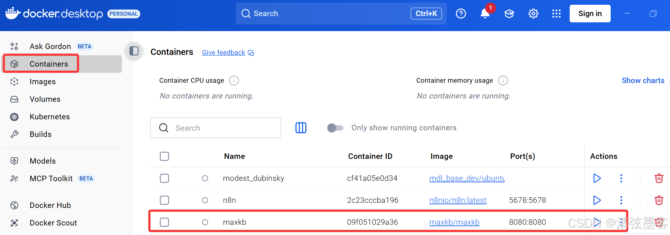This screenshot has height=235, width=670.
Task: Click port 5678:5678
Action: click(528, 200)
